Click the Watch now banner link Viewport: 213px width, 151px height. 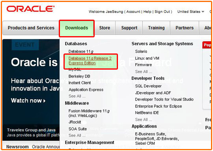[x=28, y=101]
